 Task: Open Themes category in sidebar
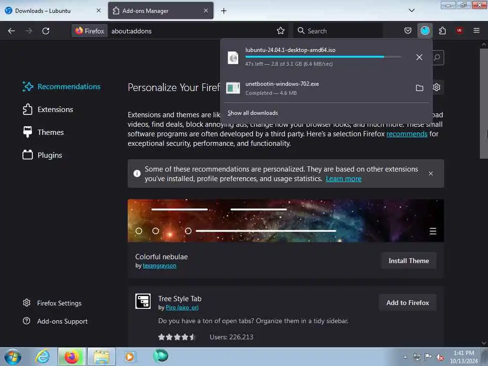(43, 132)
